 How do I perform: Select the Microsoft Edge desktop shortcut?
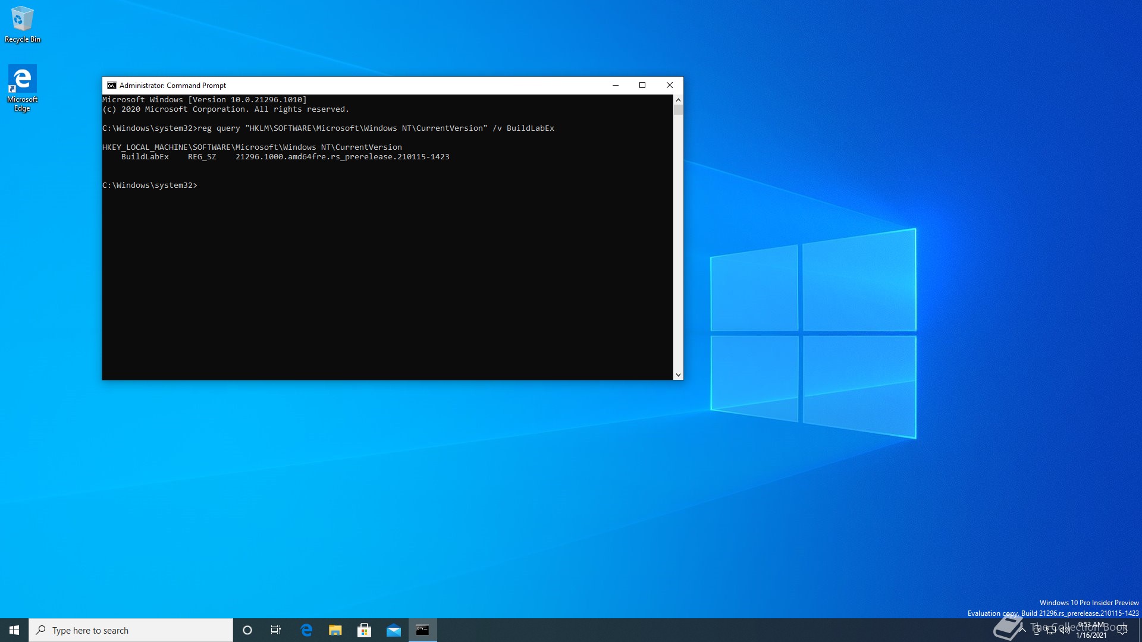pos(22,87)
